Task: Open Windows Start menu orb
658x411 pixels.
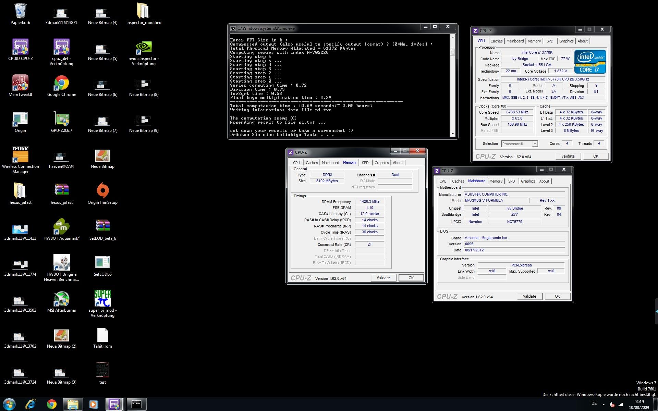Action: tap(9, 404)
